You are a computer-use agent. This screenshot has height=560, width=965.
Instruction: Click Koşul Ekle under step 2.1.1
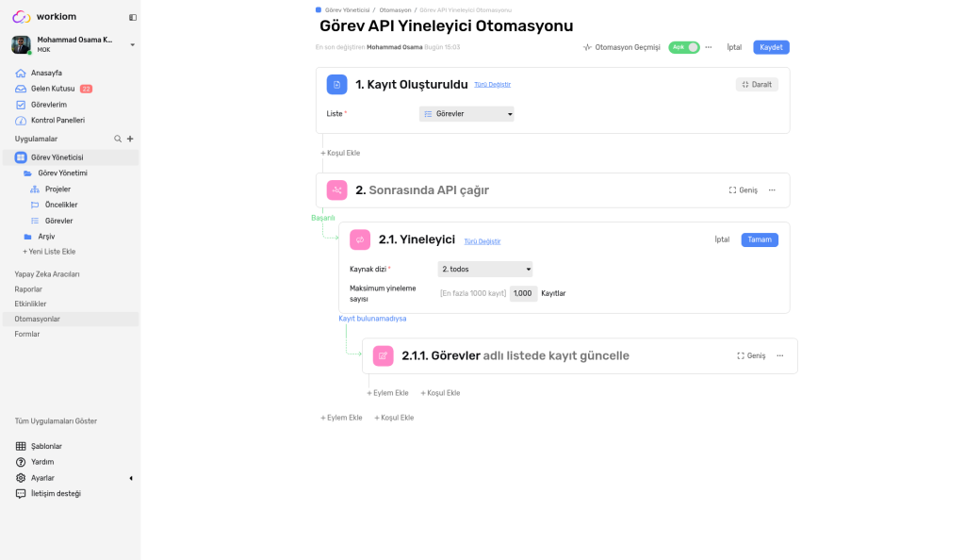click(440, 393)
